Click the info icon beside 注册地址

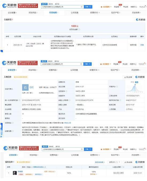click(x=13, y=123)
